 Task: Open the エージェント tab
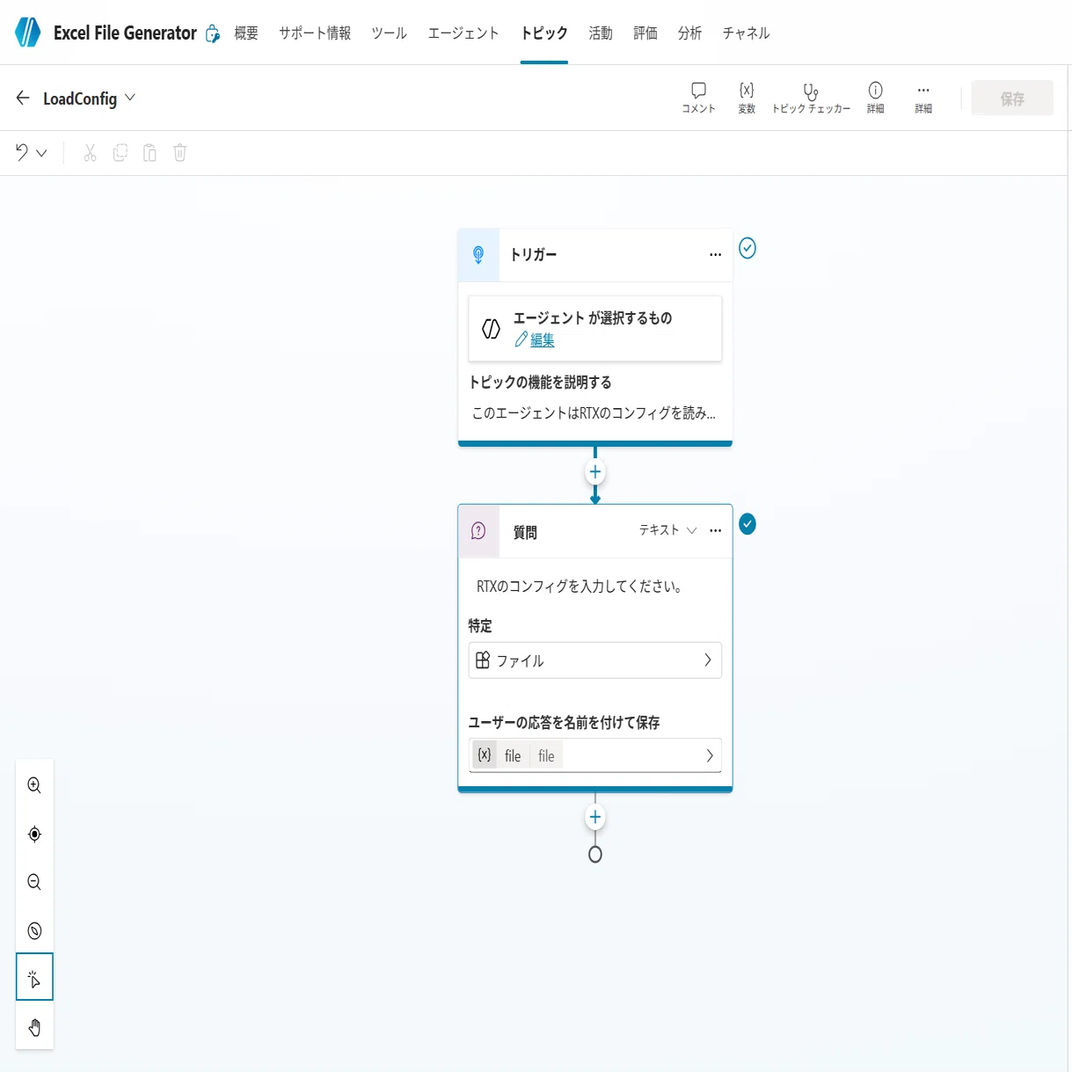click(463, 33)
